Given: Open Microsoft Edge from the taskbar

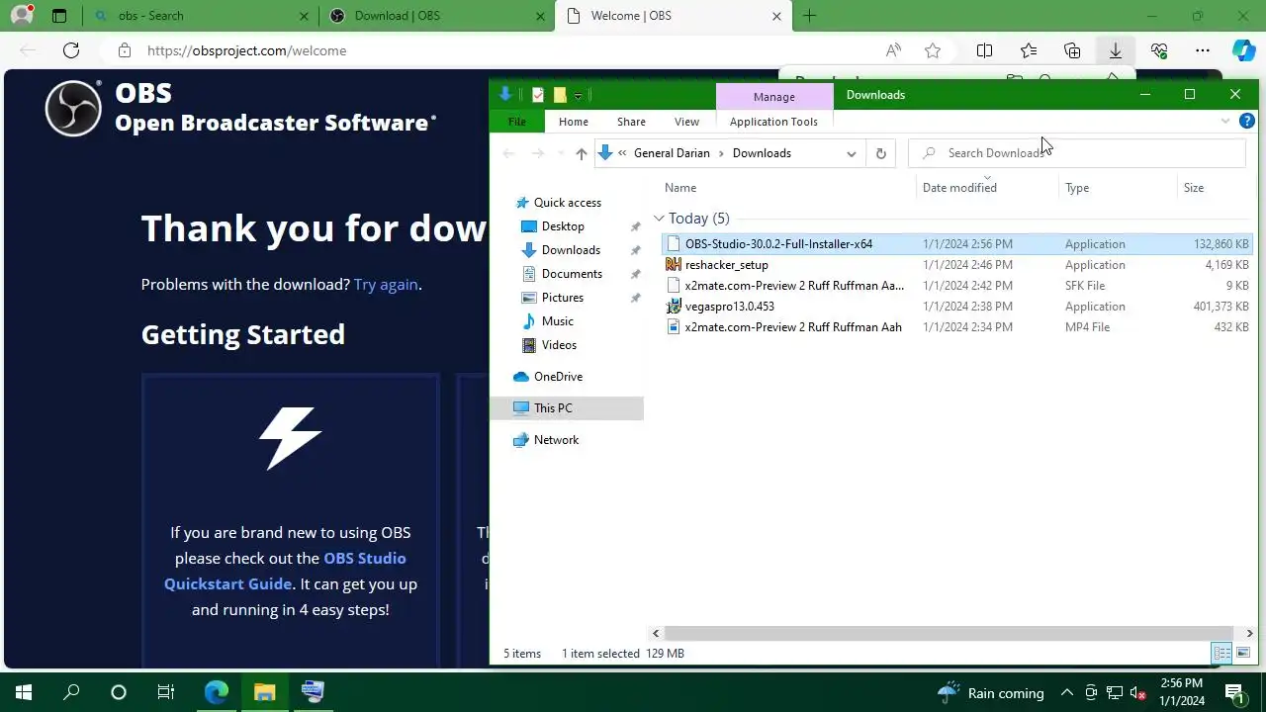Looking at the screenshot, I should coord(216,692).
